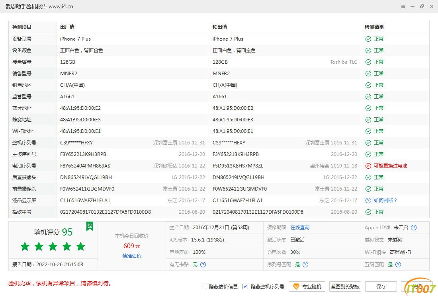Click battery factory value F8Y652404PMH869AS
This screenshot has width=438, height=298.
tap(85, 166)
